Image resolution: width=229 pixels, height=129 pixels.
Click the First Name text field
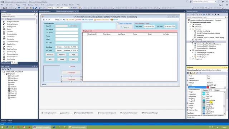(x=67, y=29)
